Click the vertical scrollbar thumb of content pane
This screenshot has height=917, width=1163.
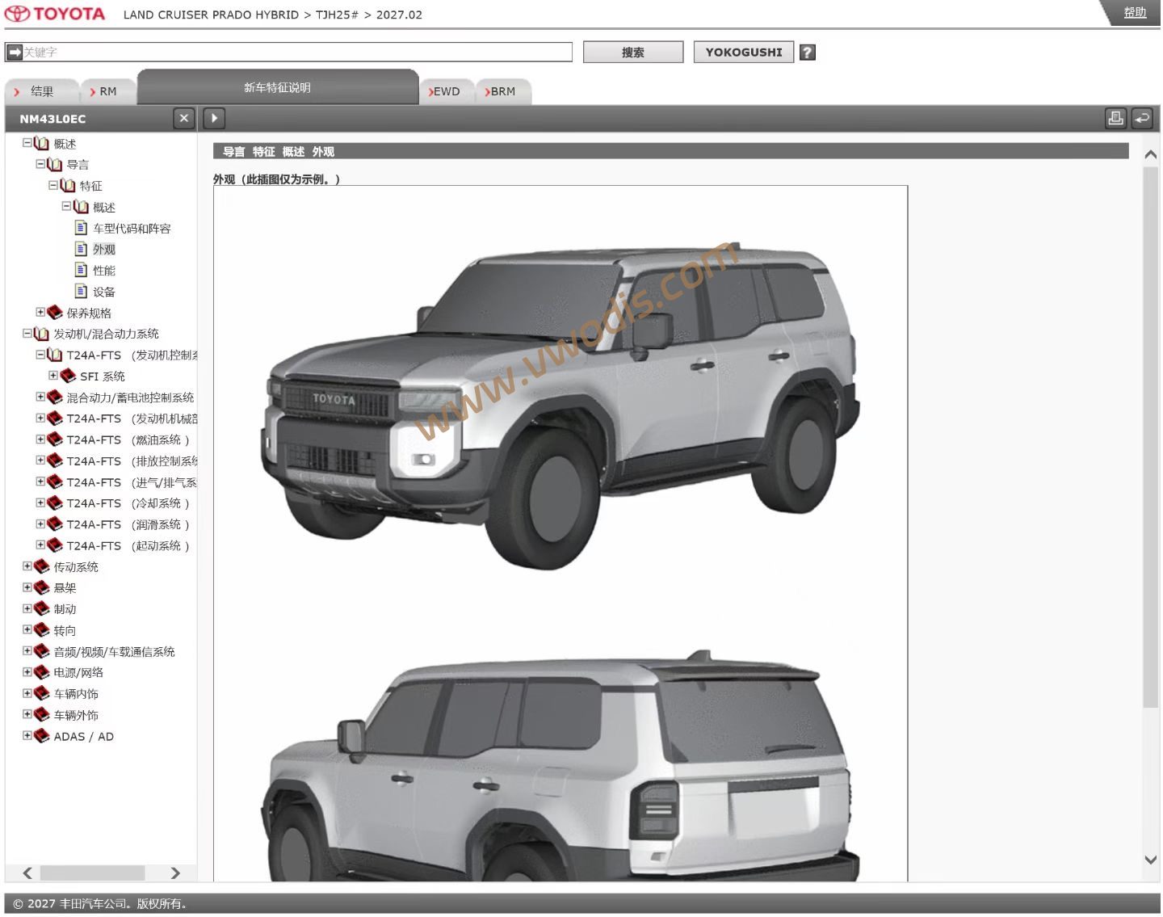click(x=1151, y=437)
